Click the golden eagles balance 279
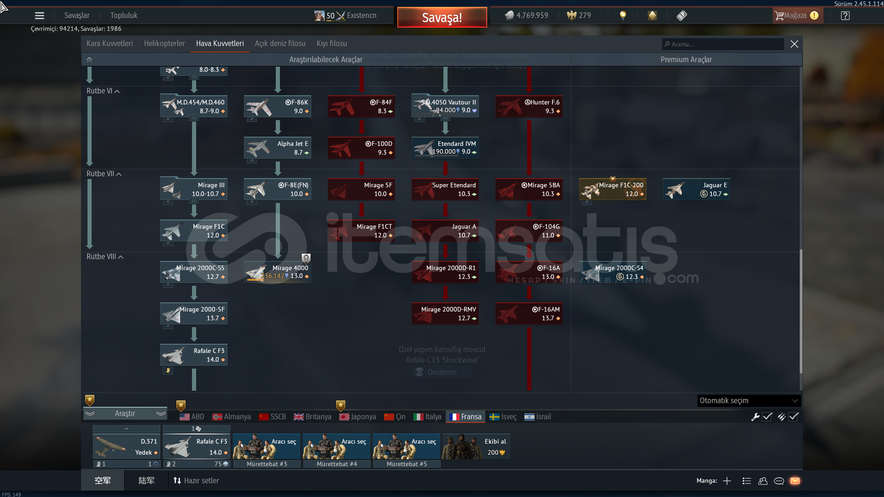The height and width of the screenshot is (497, 884). 579,16
